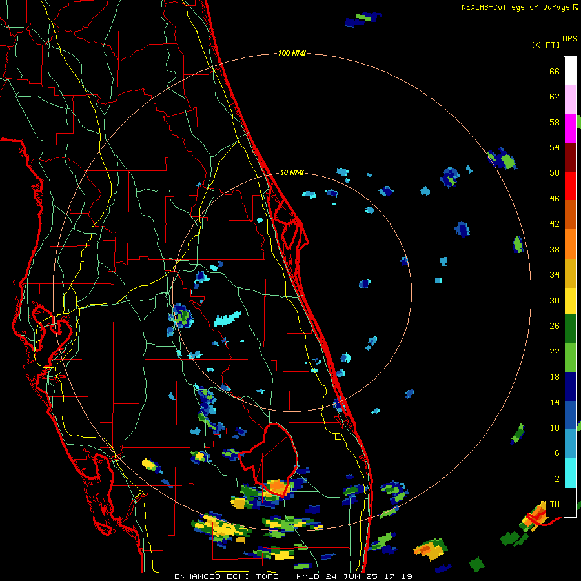
Task: Select the '46' scale label
Action: coord(555,199)
